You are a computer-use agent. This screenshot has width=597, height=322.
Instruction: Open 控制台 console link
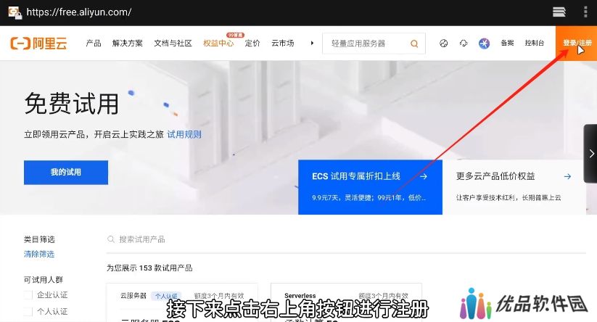534,43
